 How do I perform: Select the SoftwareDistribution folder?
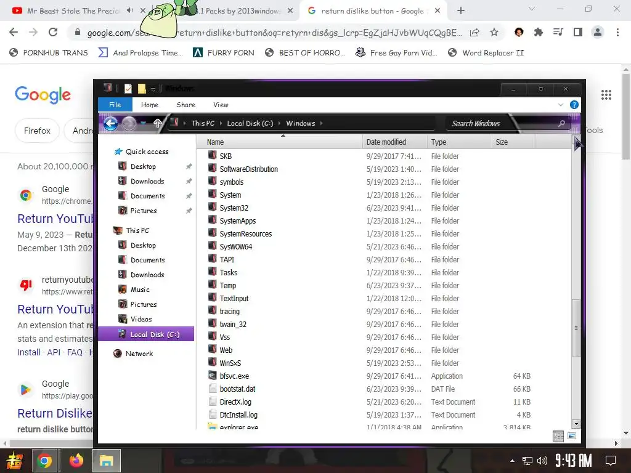pos(248,169)
